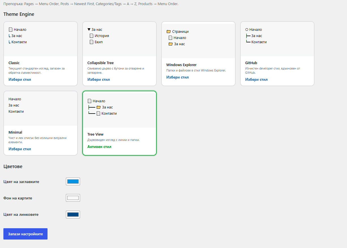Click Екип in the Collapsible Tree preview
The image size is (347, 248).
[99, 42]
